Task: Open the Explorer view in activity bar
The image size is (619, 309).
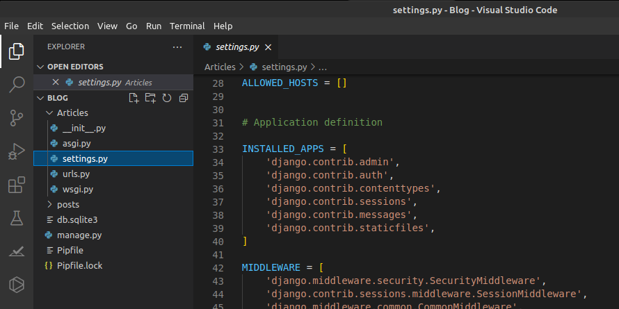Action: 17,51
